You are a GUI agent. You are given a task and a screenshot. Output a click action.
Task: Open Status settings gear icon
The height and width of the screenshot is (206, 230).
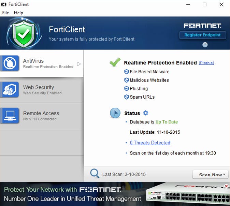[x=145, y=113]
